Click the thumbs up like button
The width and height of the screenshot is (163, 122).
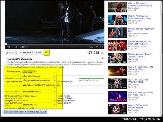9,53
